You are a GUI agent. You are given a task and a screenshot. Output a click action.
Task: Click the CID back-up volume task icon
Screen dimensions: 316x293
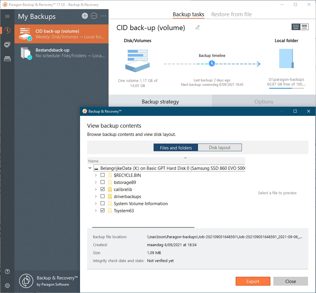pyautogui.click(x=25, y=34)
